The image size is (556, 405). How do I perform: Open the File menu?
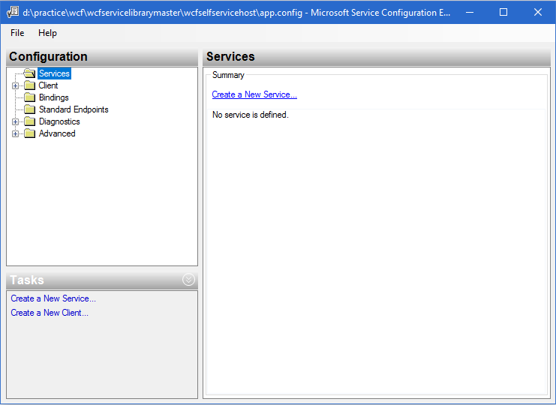point(17,33)
